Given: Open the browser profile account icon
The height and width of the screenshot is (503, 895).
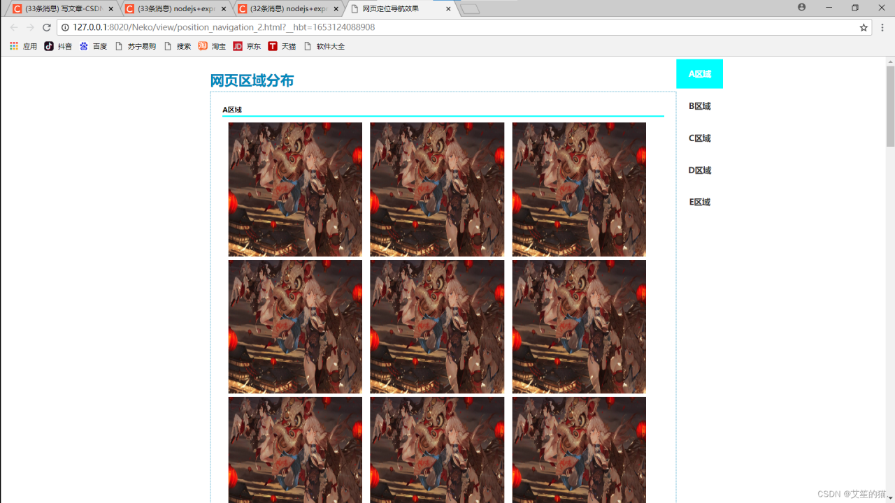Looking at the screenshot, I should click(801, 8).
